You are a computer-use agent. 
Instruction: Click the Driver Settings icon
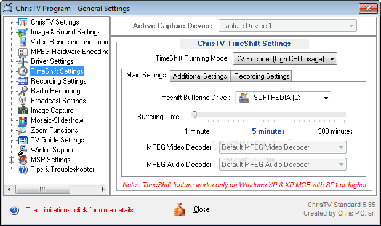(x=23, y=61)
